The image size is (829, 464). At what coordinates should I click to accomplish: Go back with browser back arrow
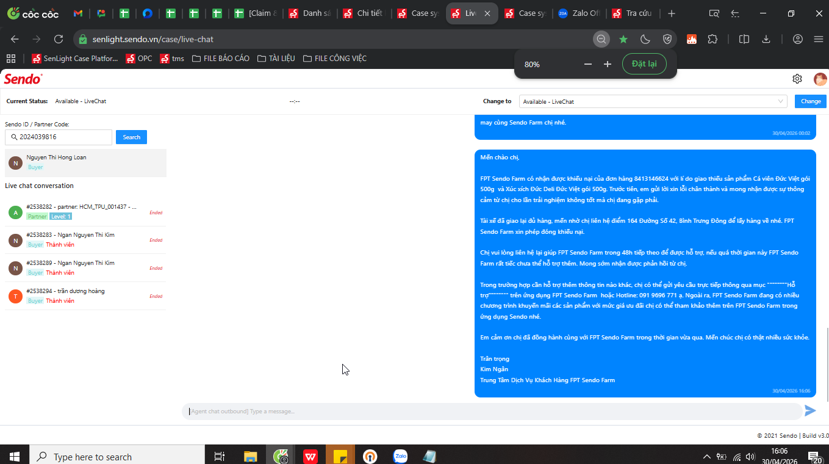click(x=15, y=39)
